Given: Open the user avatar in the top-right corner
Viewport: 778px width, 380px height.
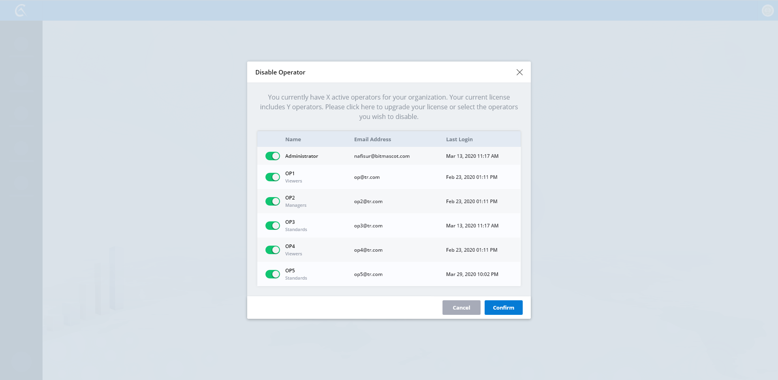Looking at the screenshot, I should [767, 11].
